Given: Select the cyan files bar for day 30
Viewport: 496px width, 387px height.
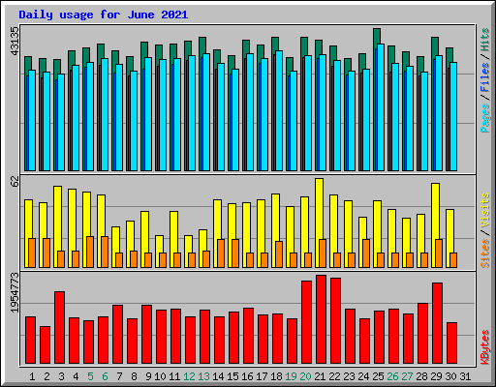Looking at the screenshot, I should point(453,116).
